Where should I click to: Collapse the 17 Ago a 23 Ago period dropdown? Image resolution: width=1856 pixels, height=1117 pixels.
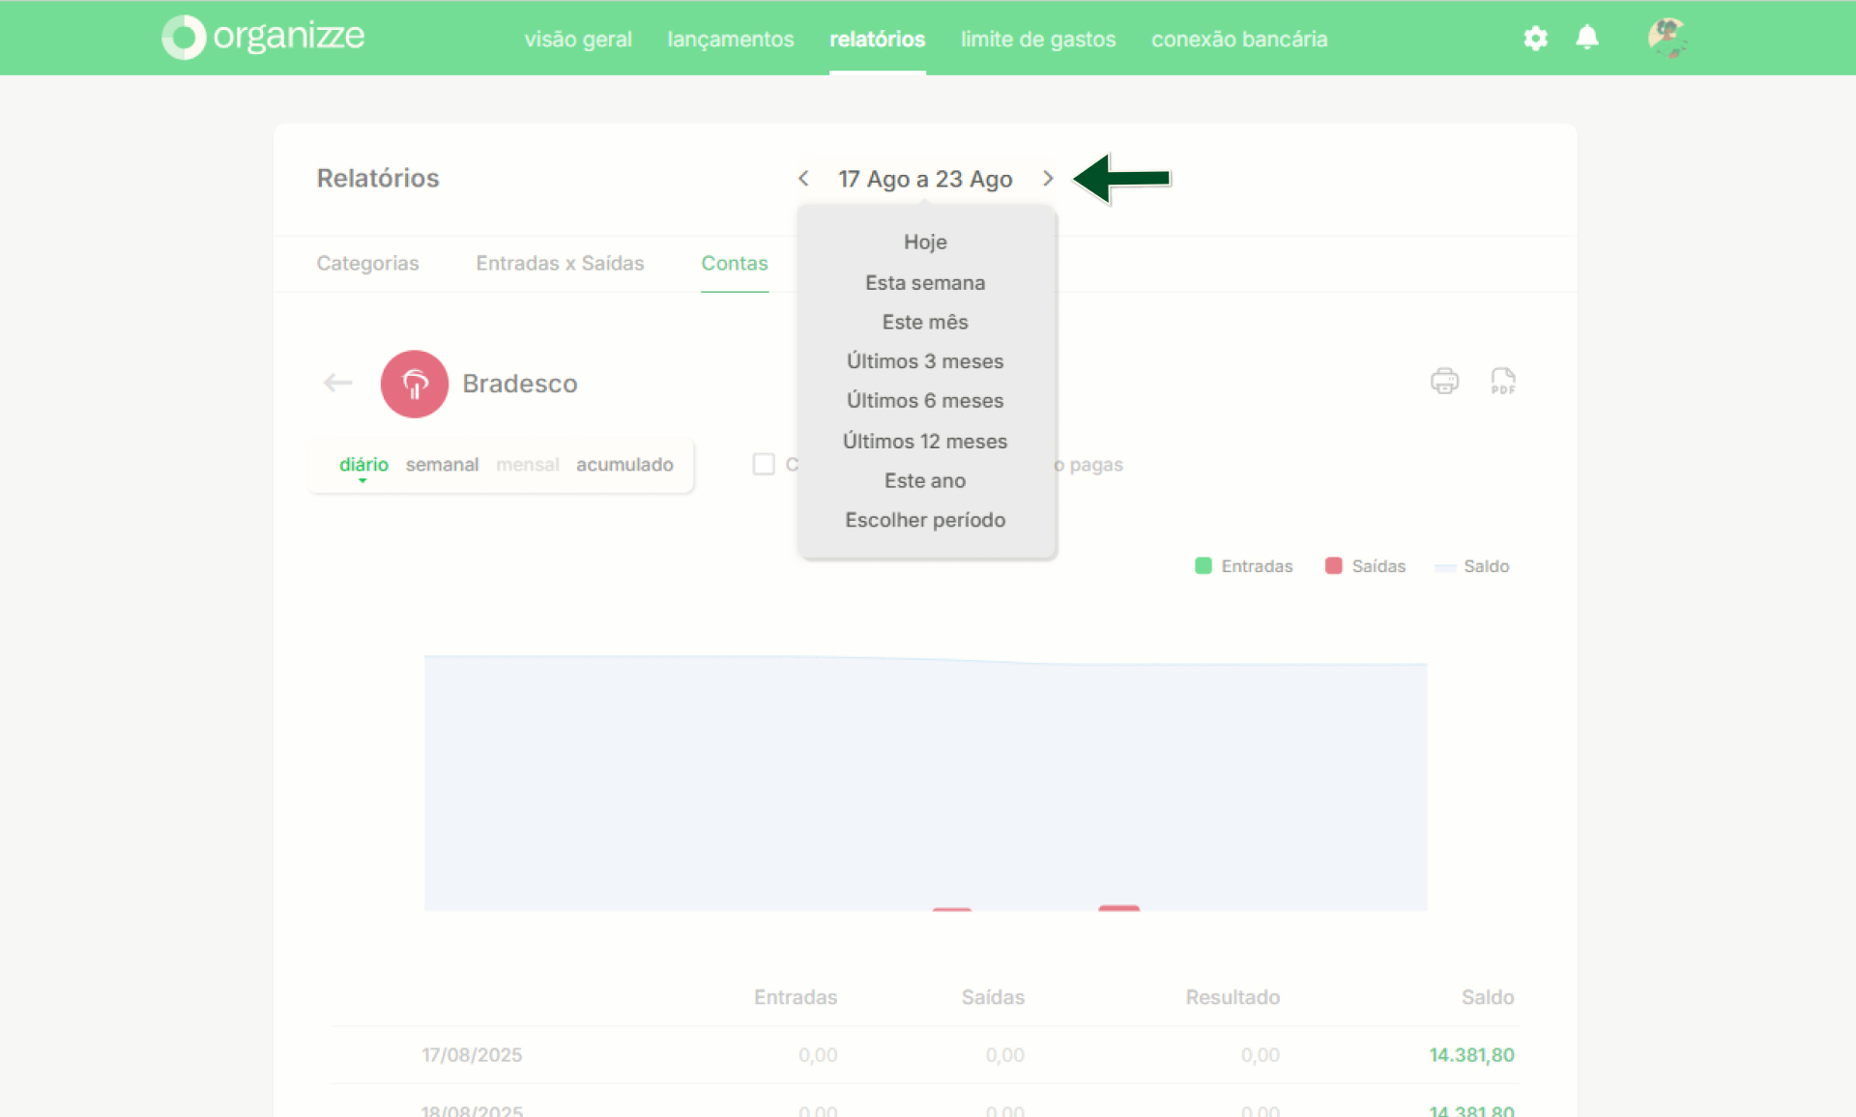(925, 179)
